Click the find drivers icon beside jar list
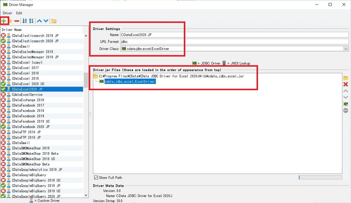 pos(346,104)
